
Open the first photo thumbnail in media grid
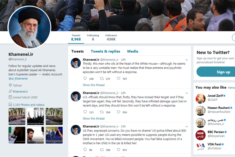click(17, 116)
